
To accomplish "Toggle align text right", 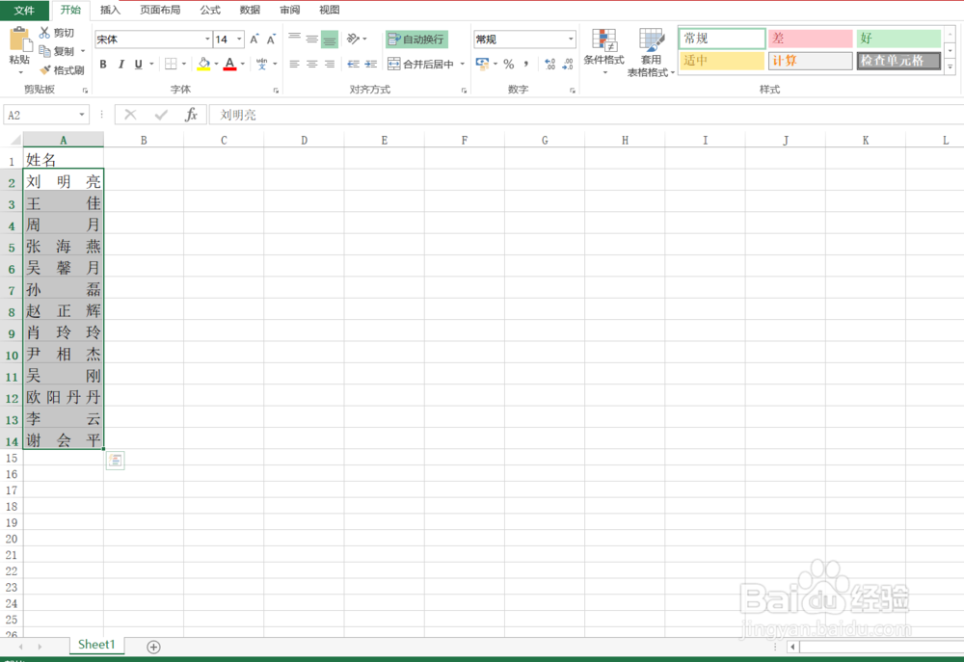I will 330,64.
